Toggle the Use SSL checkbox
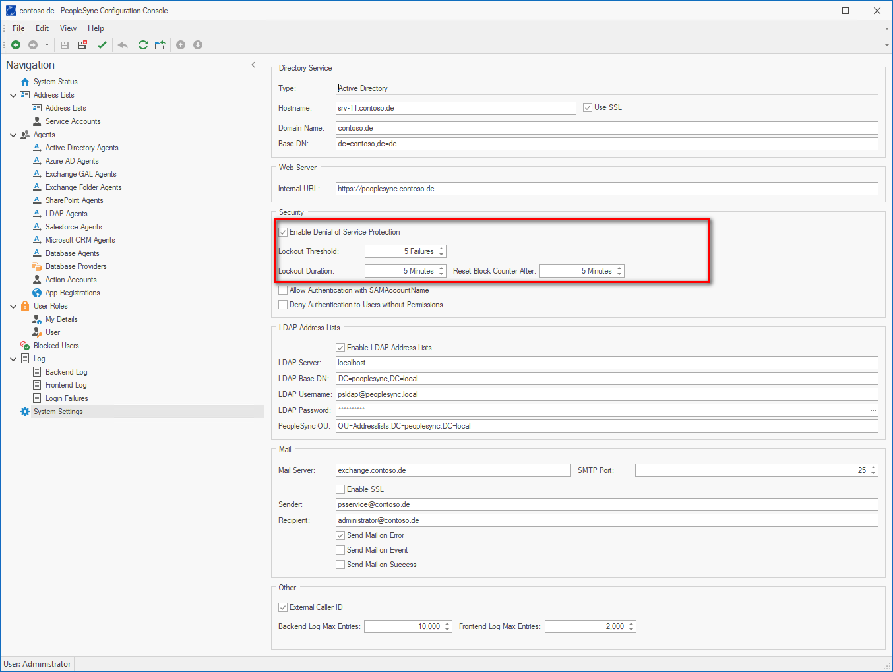The height and width of the screenshot is (672, 893). pos(588,107)
